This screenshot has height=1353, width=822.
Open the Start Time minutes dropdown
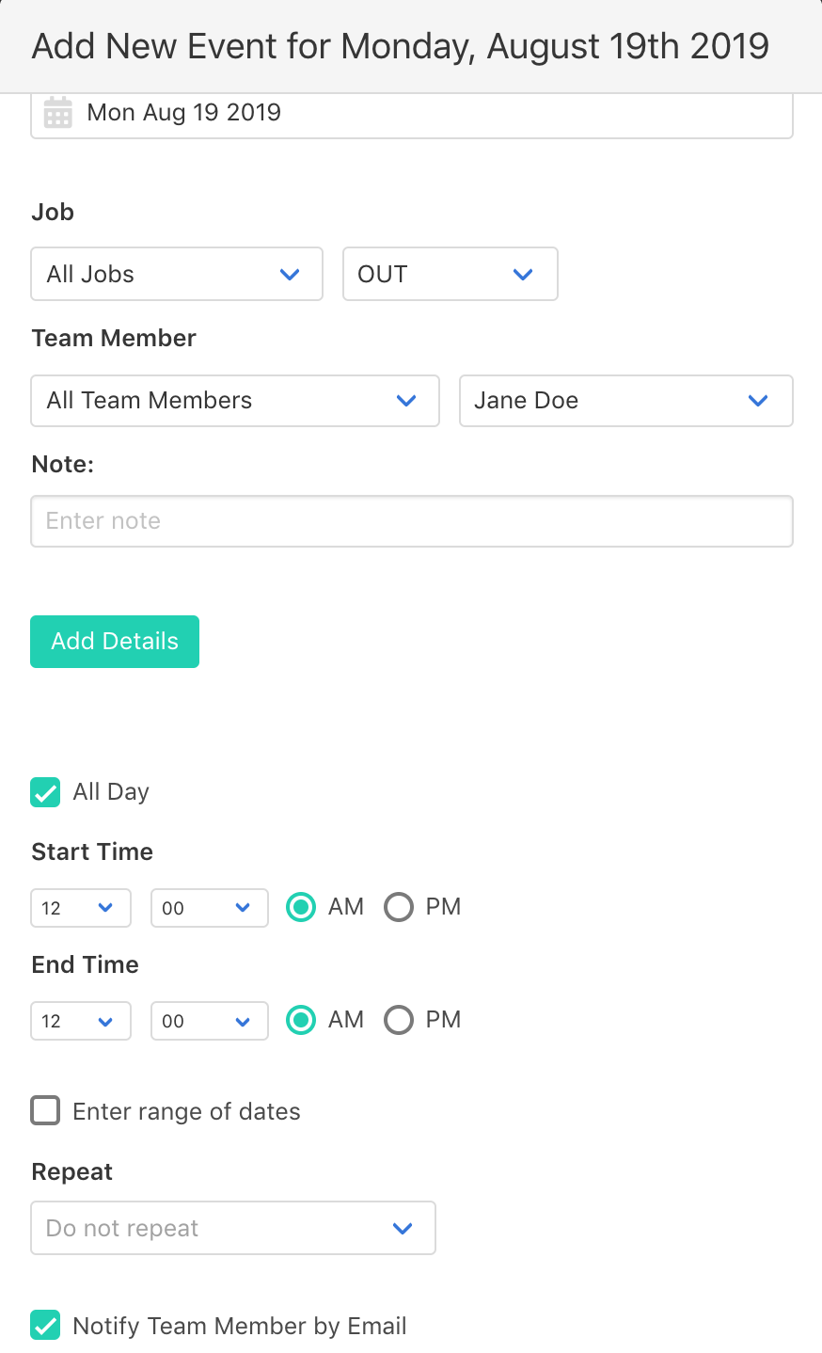click(209, 908)
